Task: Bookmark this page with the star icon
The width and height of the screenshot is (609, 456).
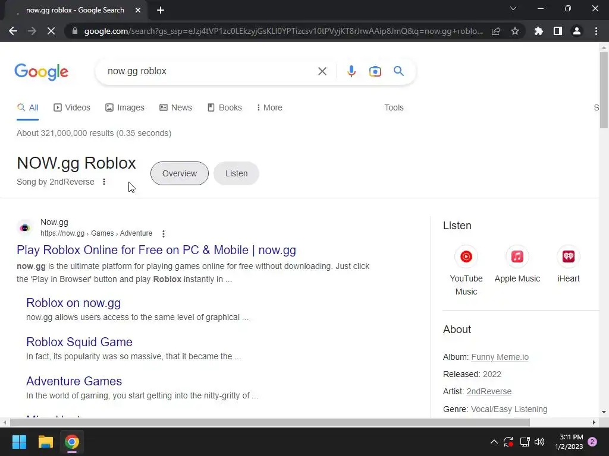Action: point(515,31)
